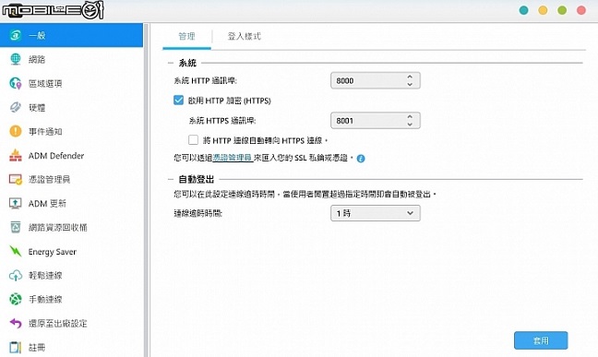The width and height of the screenshot is (598, 357).
Task: Increase the HTTP port 8000 value
Action: pos(410,77)
